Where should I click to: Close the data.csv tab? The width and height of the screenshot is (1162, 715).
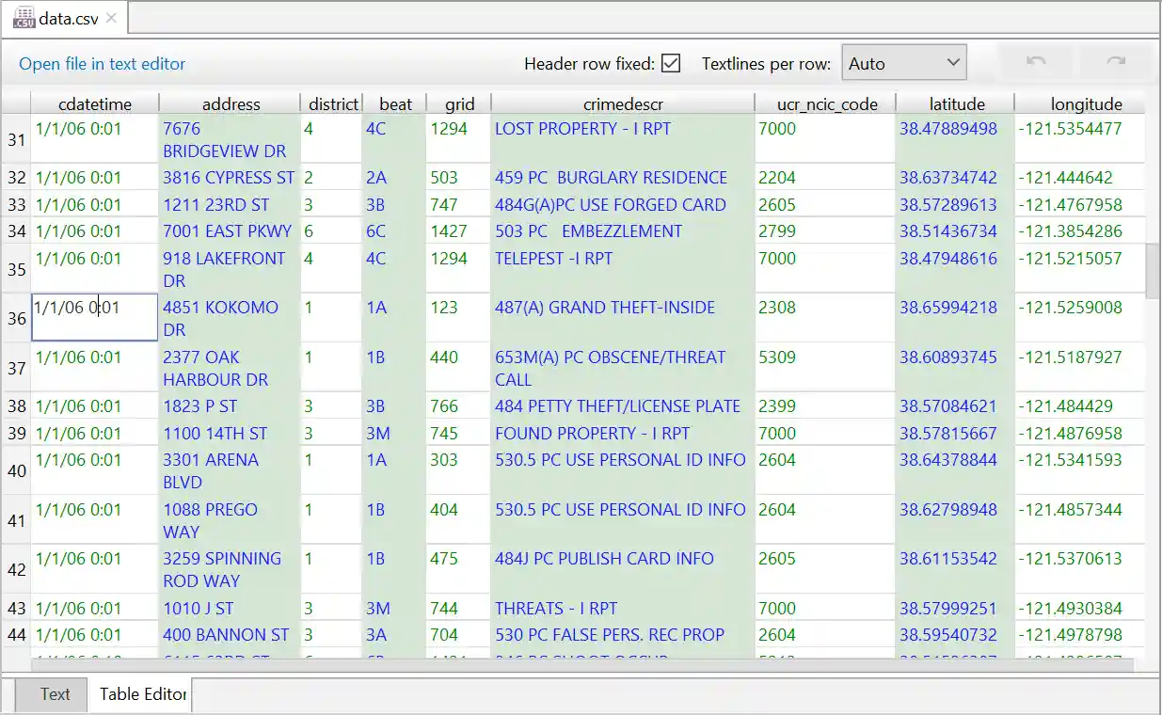click(x=110, y=16)
